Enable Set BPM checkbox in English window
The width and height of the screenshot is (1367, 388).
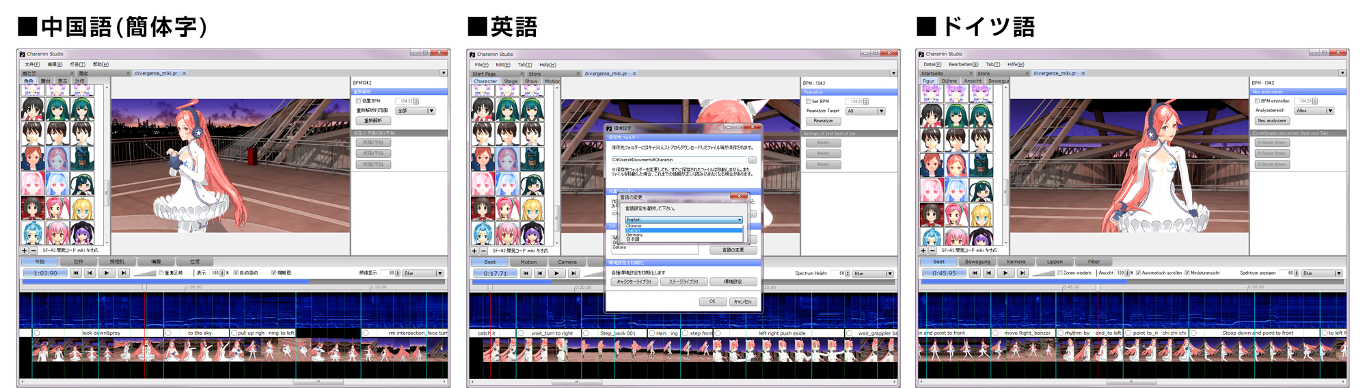click(x=808, y=101)
